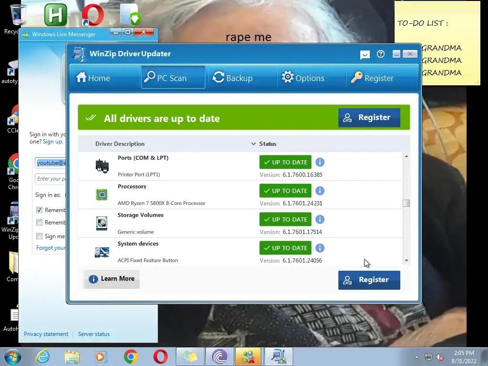Click the Processors chip icon

[102, 194]
